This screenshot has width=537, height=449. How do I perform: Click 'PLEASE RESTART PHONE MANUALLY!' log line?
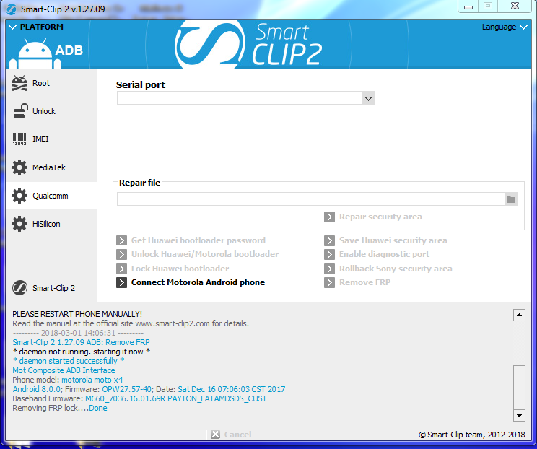77,314
